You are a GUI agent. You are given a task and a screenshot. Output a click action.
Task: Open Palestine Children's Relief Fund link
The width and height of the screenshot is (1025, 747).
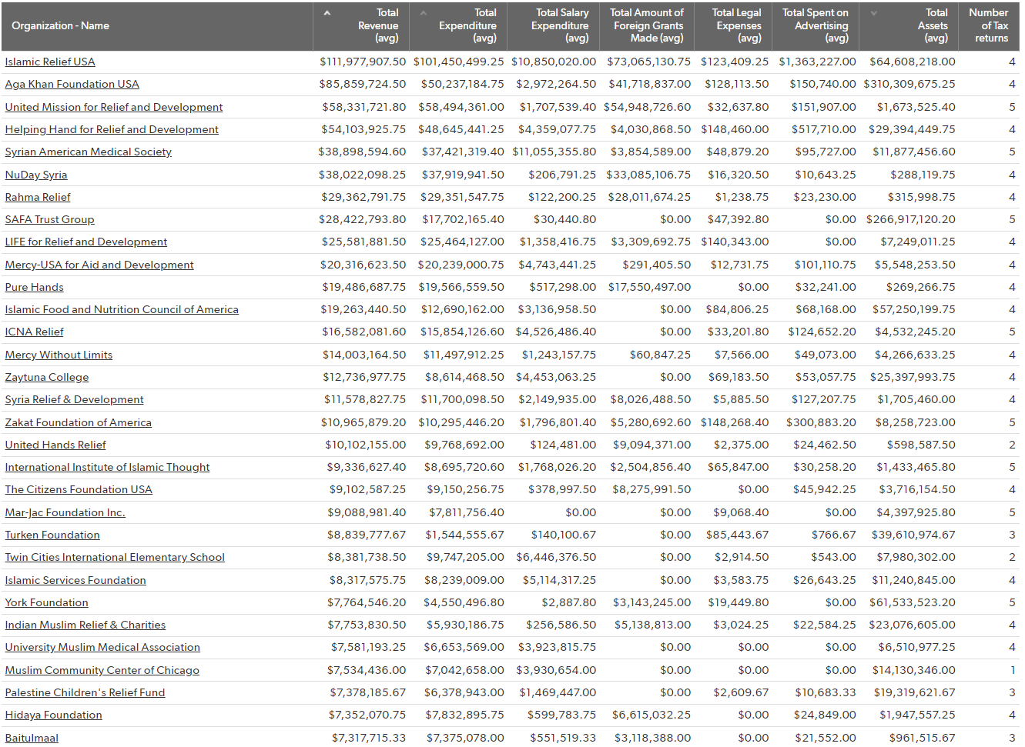coord(85,693)
